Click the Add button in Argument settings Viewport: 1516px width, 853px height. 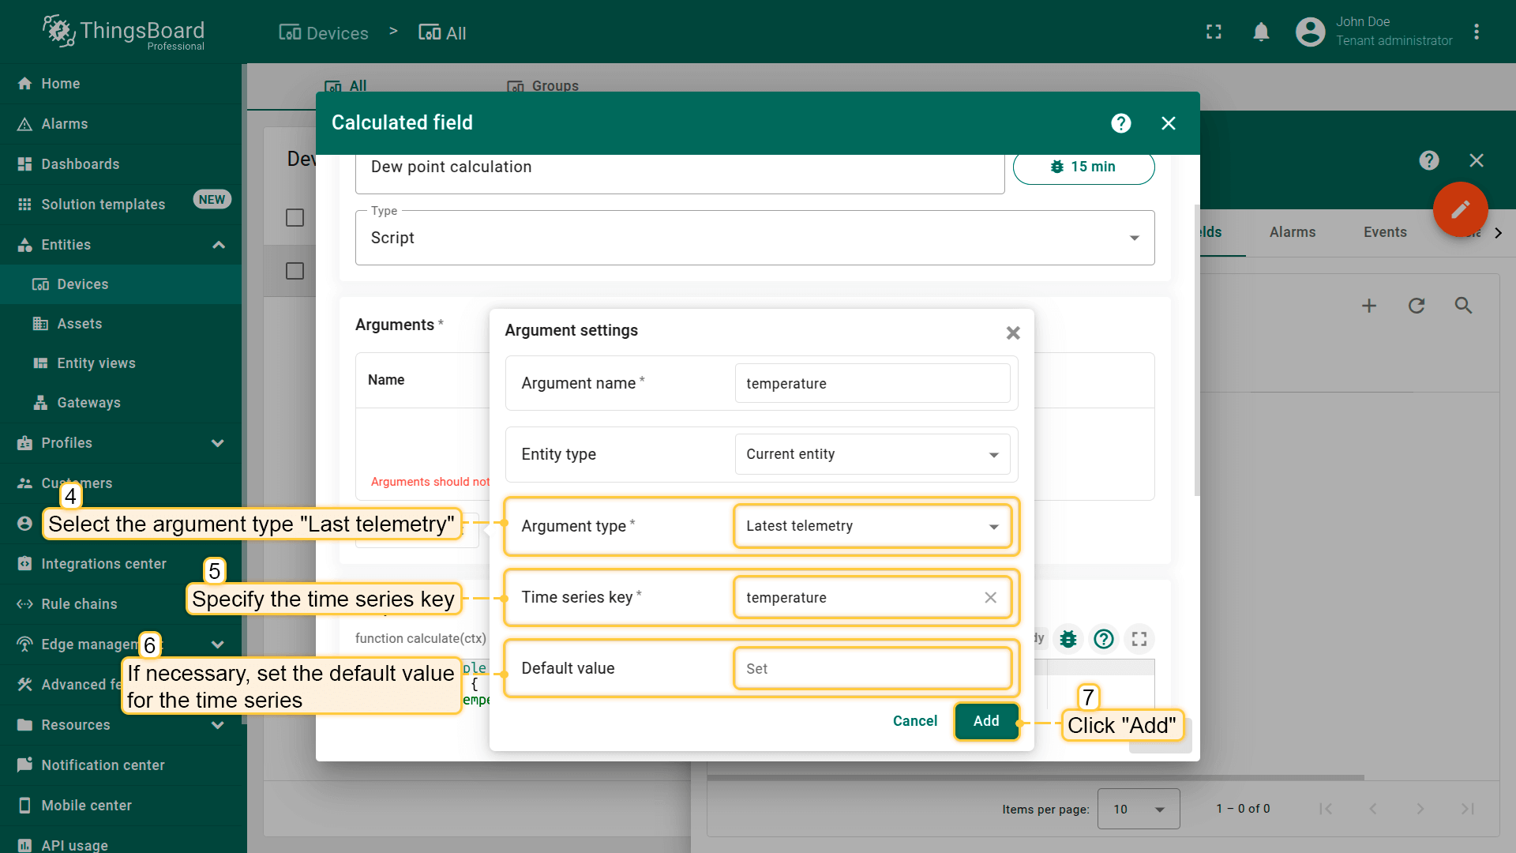tap(985, 721)
